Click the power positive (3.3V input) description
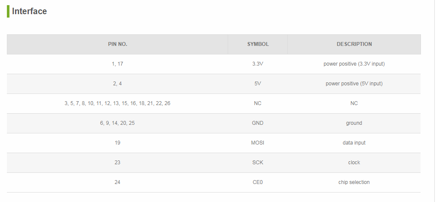This screenshot has width=436, height=202. [354, 64]
